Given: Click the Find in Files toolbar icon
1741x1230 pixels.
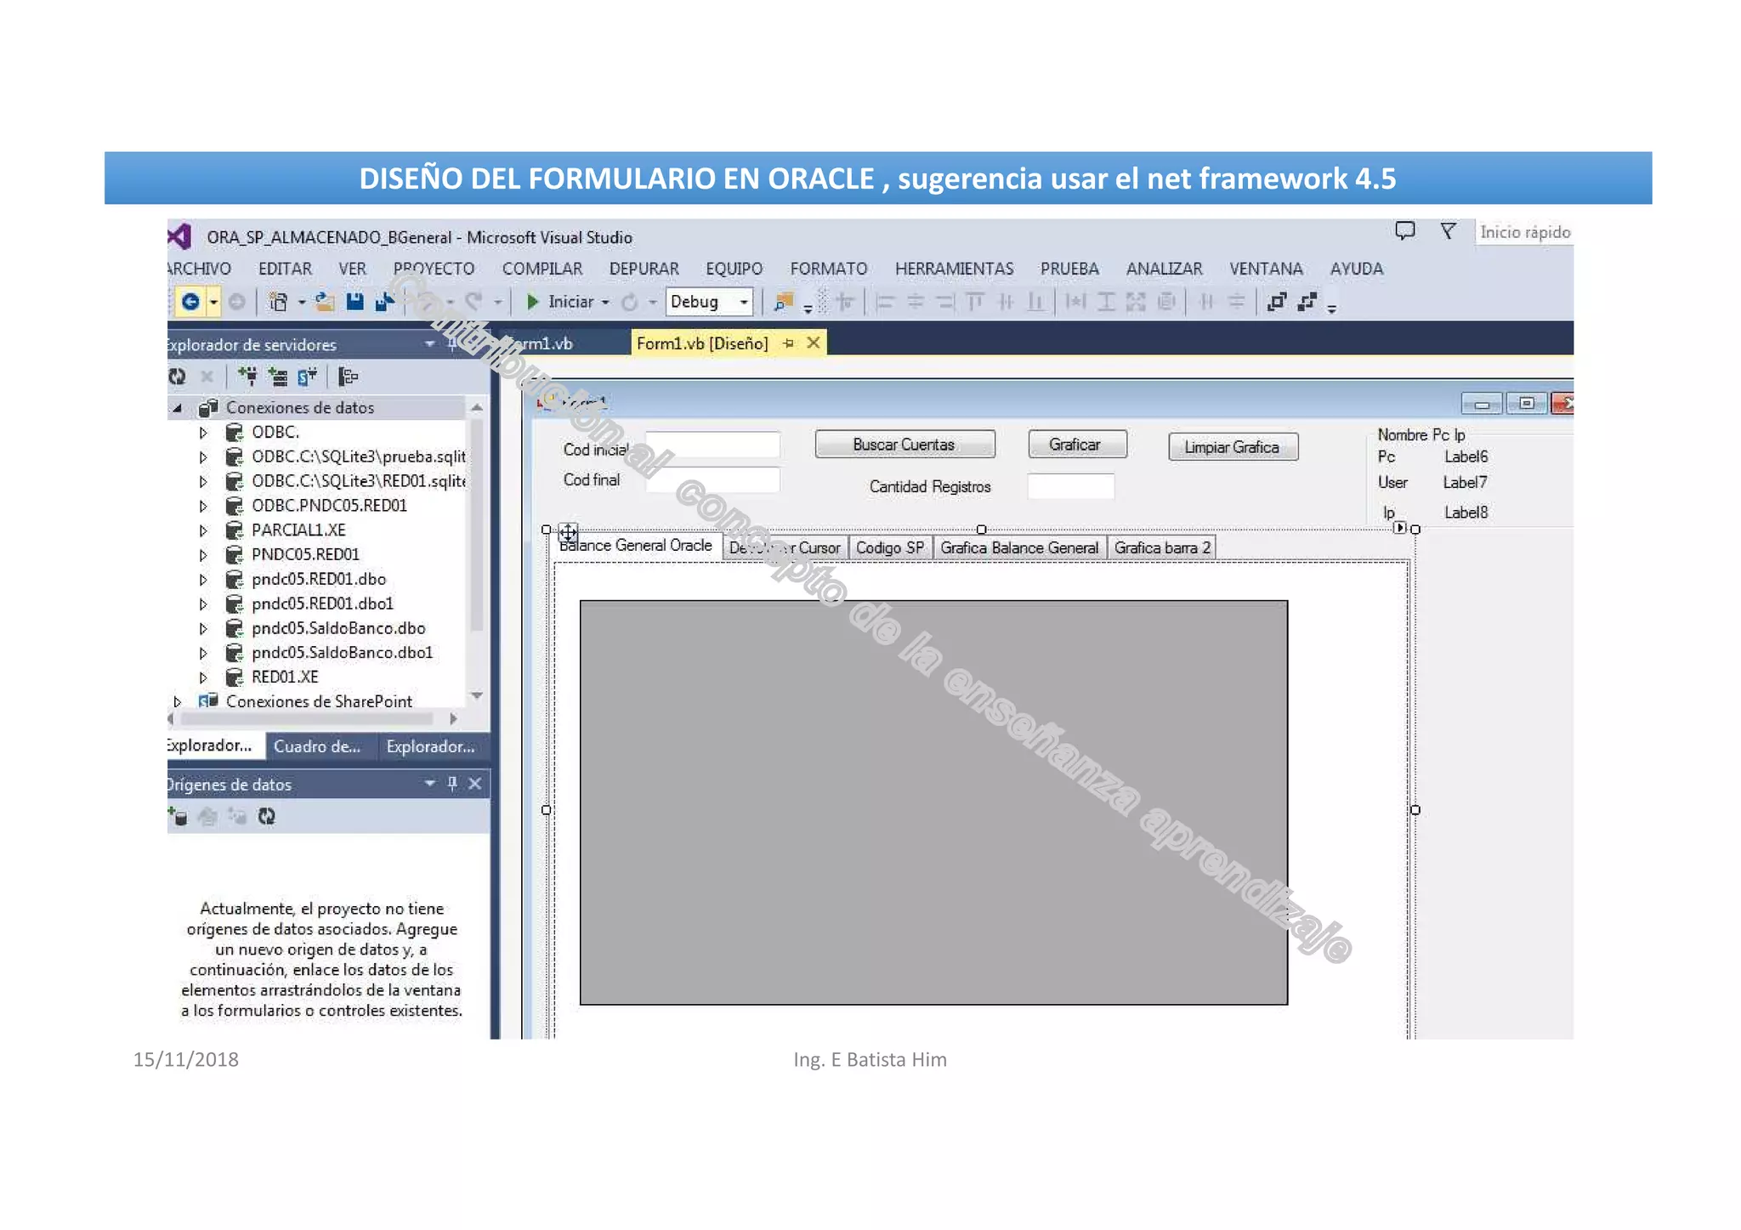Looking at the screenshot, I should [783, 302].
